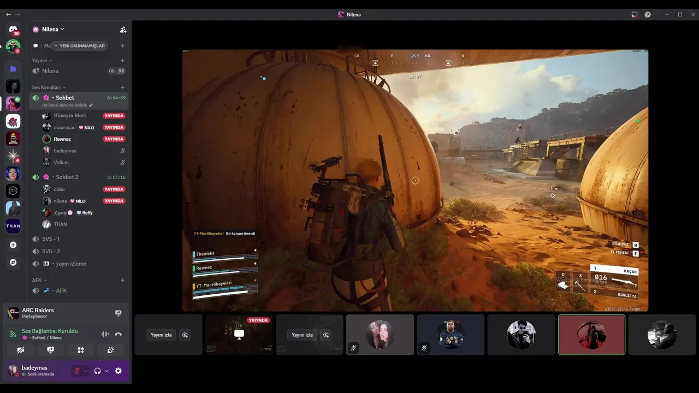699x393 pixels.
Task: Select user doku in Sohbet 2
Action: pos(84,189)
